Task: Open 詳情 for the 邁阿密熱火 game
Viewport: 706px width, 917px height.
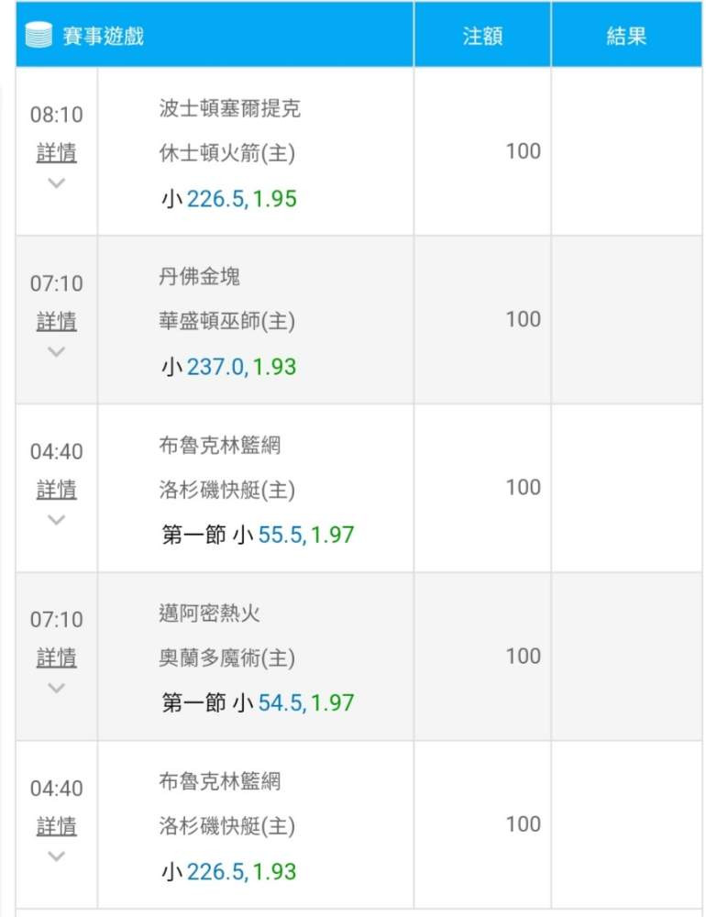Action: 56,657
